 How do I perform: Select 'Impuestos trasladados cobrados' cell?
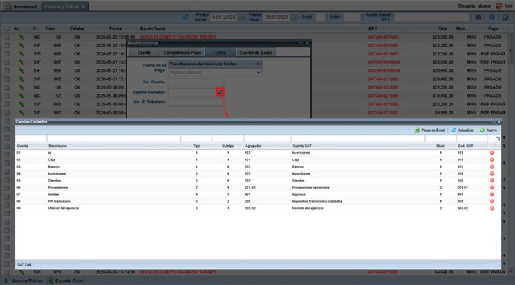point(317,201)
